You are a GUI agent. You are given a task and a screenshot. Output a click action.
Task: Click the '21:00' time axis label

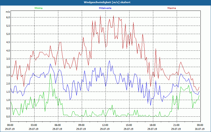click(177, 125)
